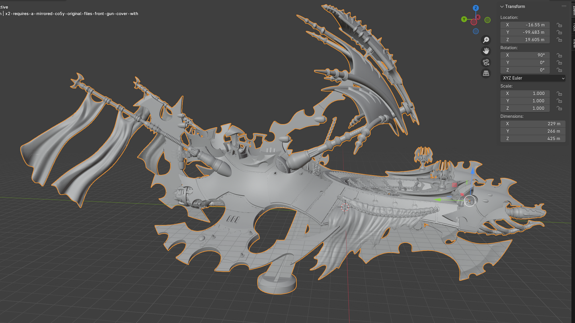The width and height of the screenshot is (575, 323).
Task: Lock the Location X value
Action: 559,25
